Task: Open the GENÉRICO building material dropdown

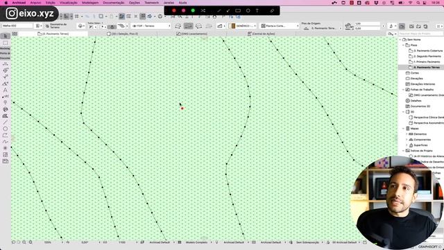Action: click(x=242, y=26)
